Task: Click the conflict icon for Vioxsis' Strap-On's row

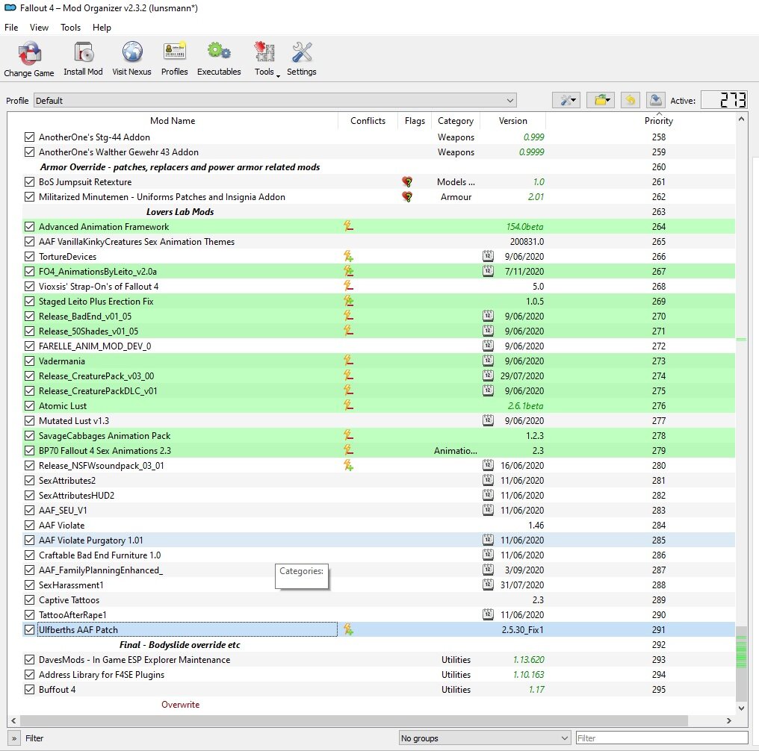Action: pos(348,286)
